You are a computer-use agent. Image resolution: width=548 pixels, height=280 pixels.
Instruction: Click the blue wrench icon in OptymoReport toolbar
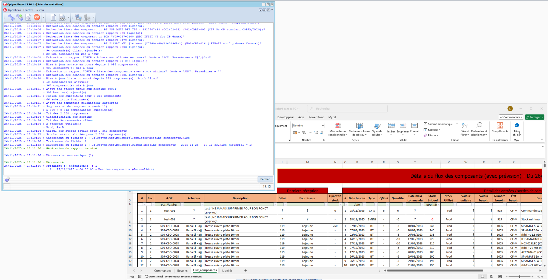point(11,17)
